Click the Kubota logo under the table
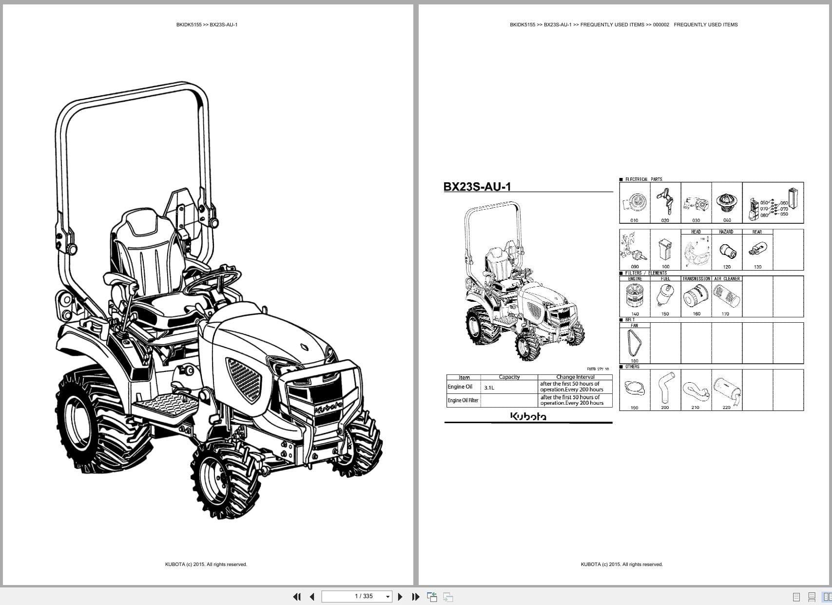The height and width of the screenshot is (605, 832). pyautogui.click(x=528, y=416)
